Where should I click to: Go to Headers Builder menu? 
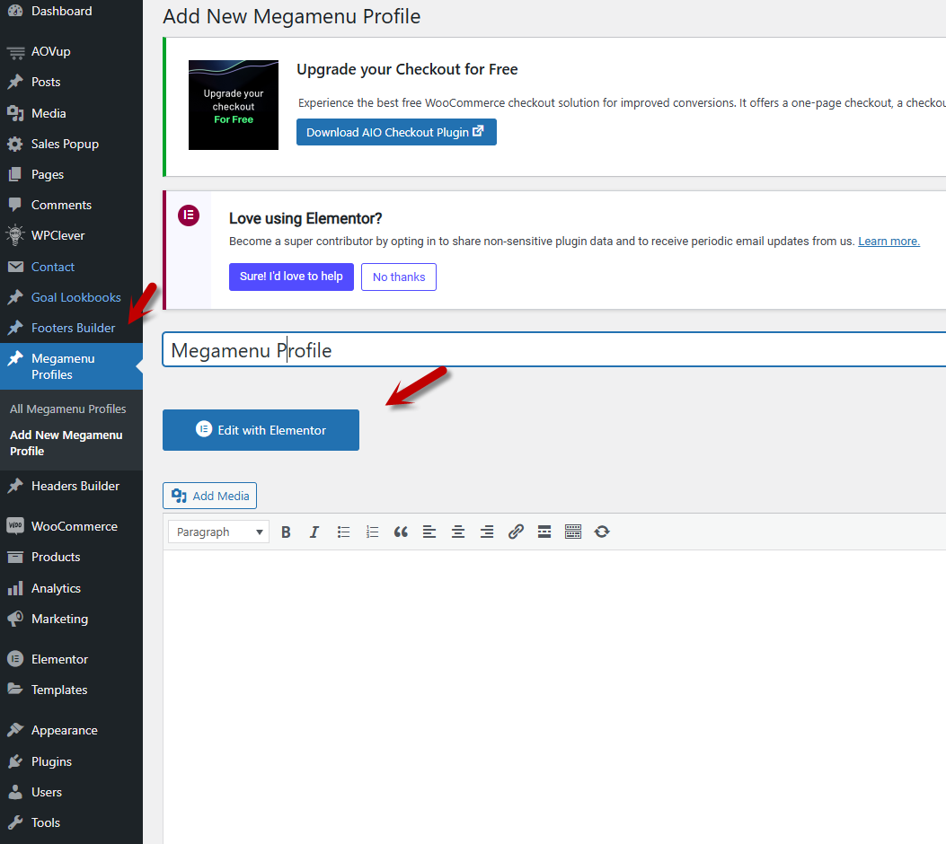click(75, 486)
